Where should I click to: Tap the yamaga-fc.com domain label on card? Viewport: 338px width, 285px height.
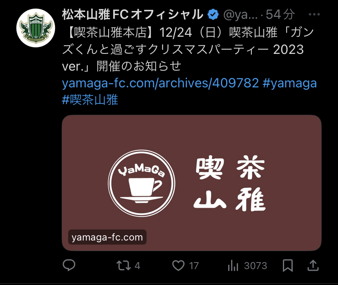point(107,237)
